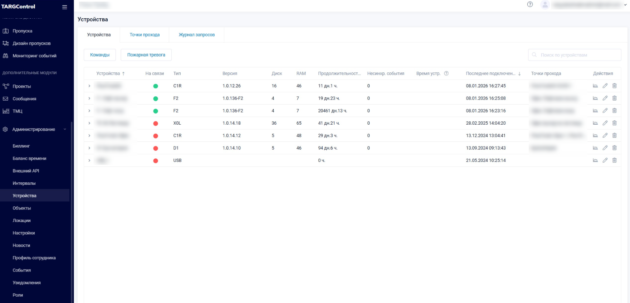The width and height of the screenshot is (630, 303).
Task: Sort by Последнее подключение column header
Action: pos(490,73)
